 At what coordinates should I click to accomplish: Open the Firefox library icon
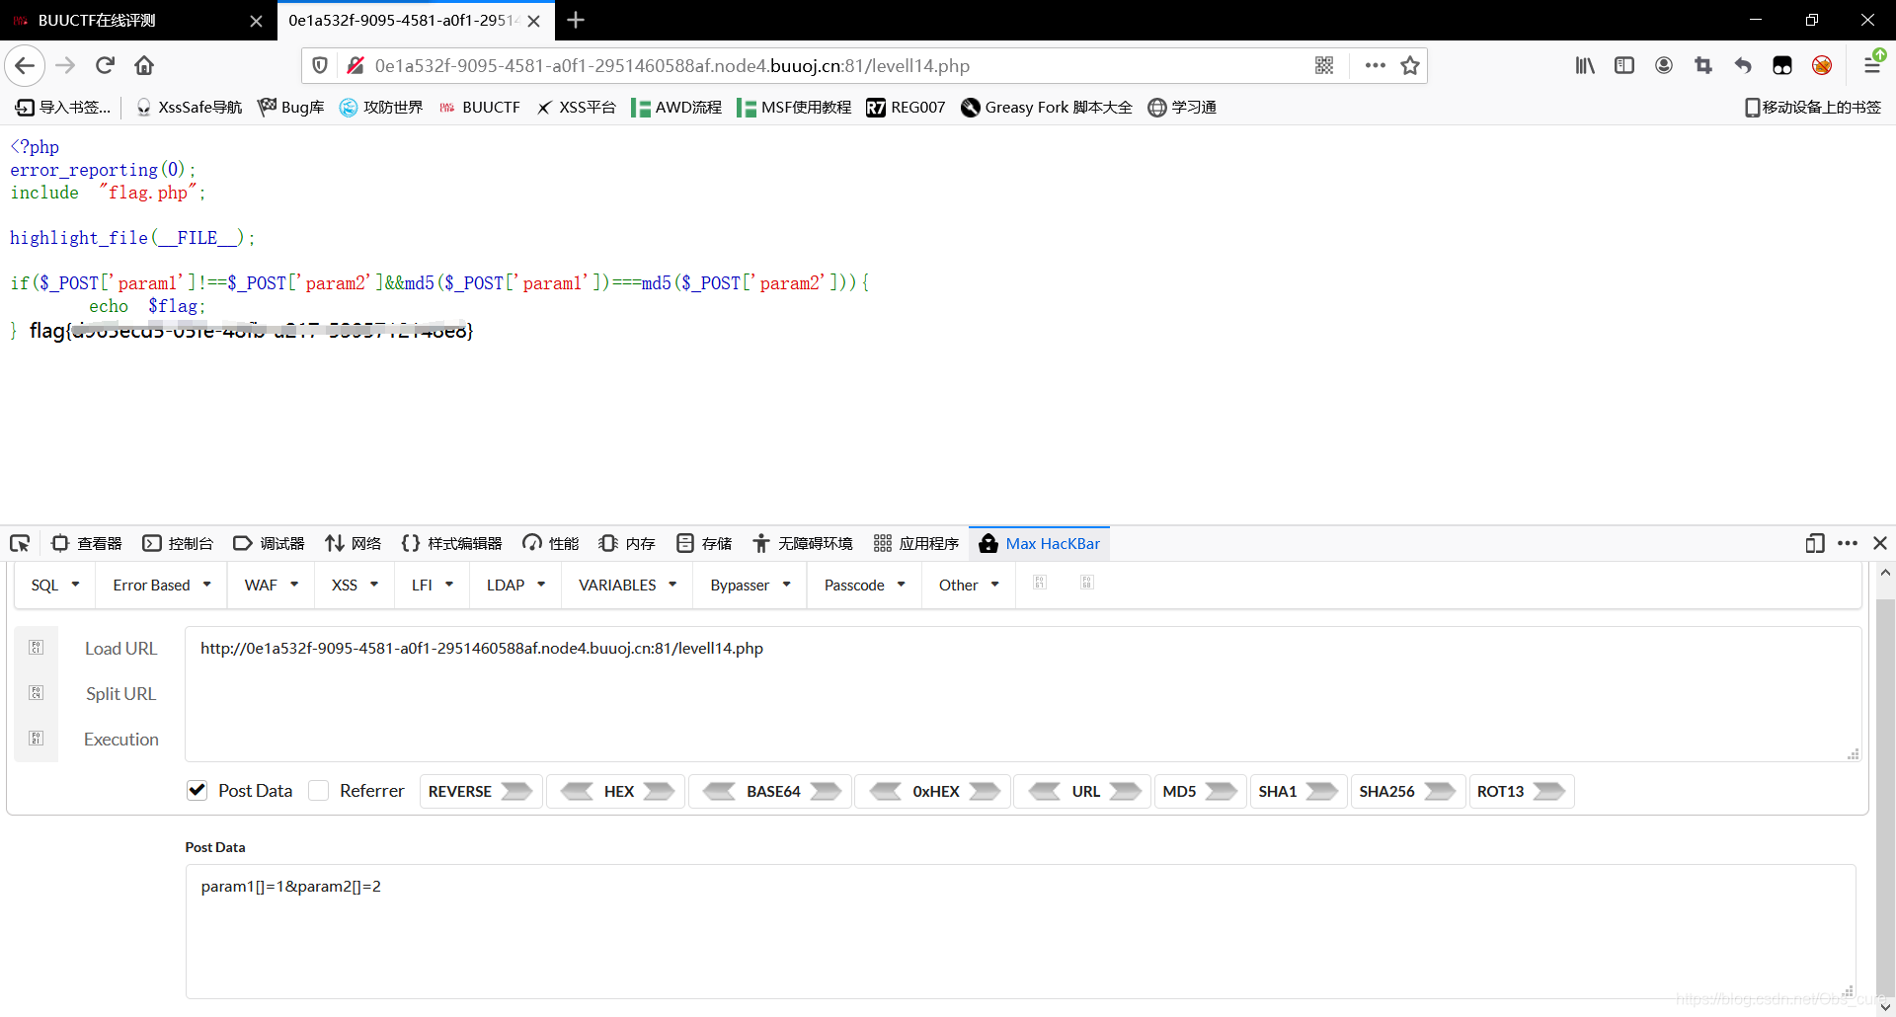pos(1585,65)
